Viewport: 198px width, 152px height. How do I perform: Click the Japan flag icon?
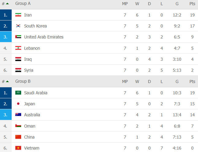[18, 103]
